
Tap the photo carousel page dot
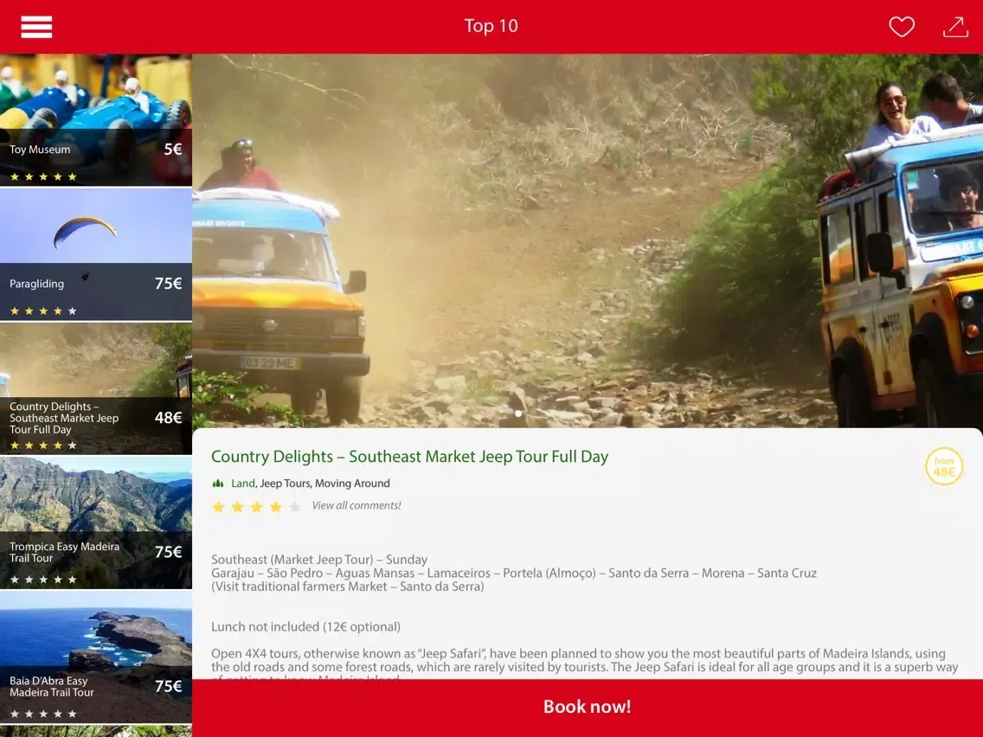517,413
